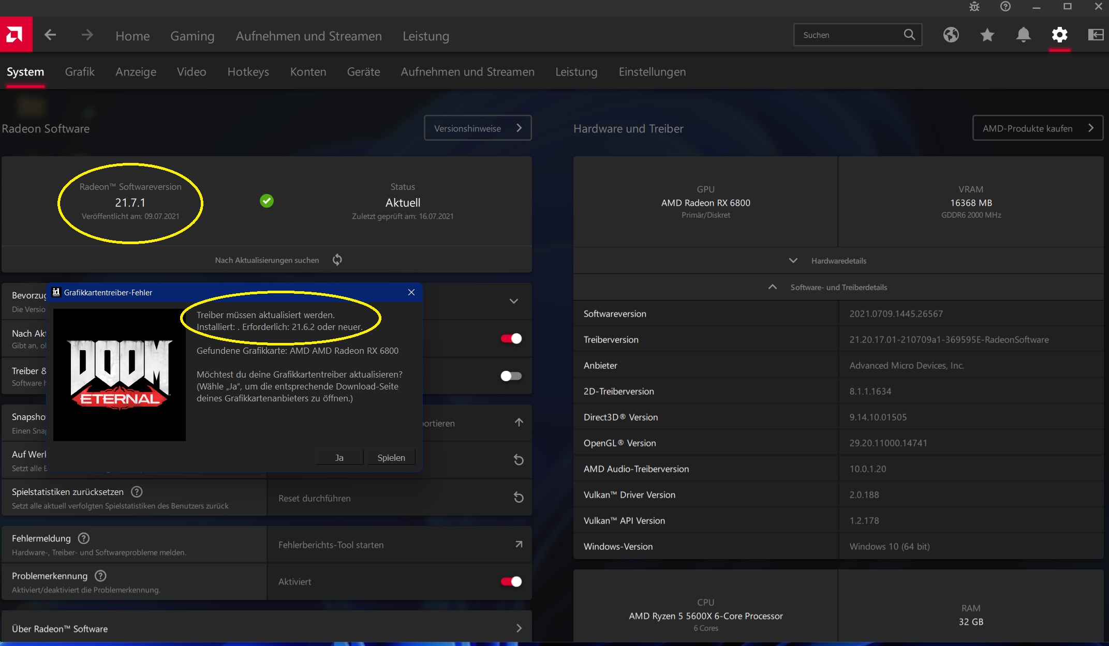Click the id Software dialog title icon

pyautogui.click(x=56, y=292)
